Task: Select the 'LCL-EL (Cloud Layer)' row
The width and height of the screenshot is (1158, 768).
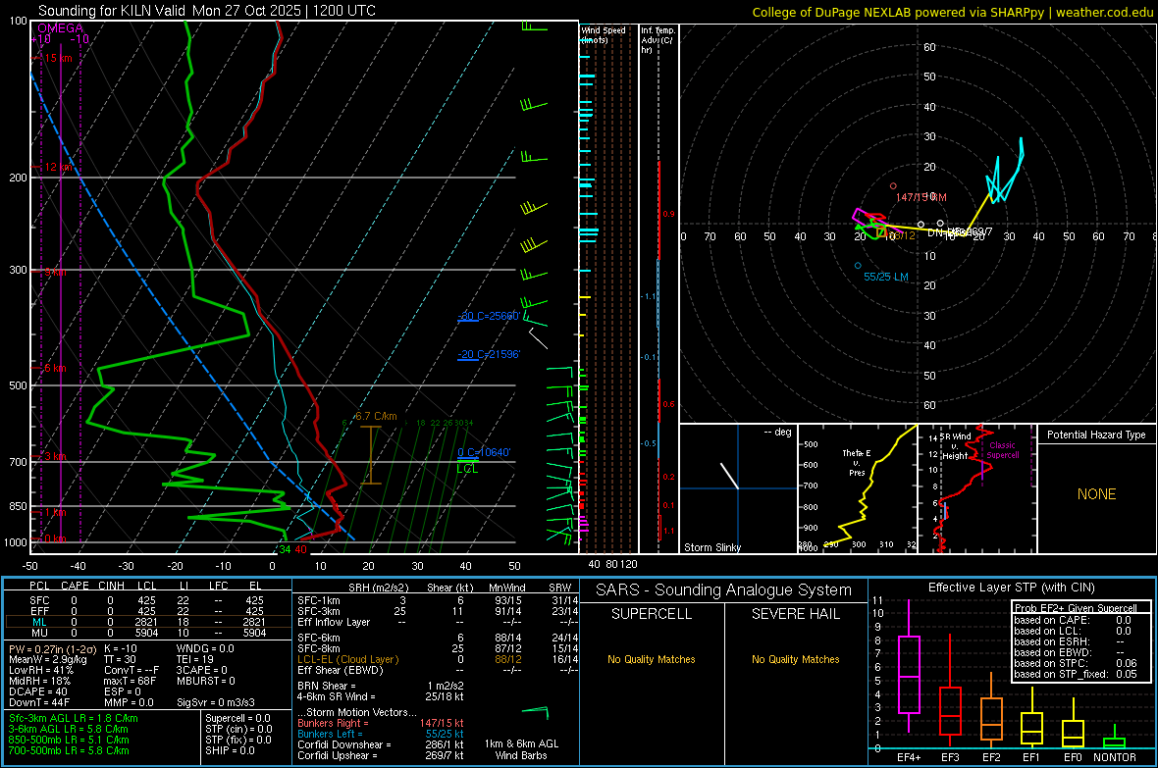Action: (438, 659)
